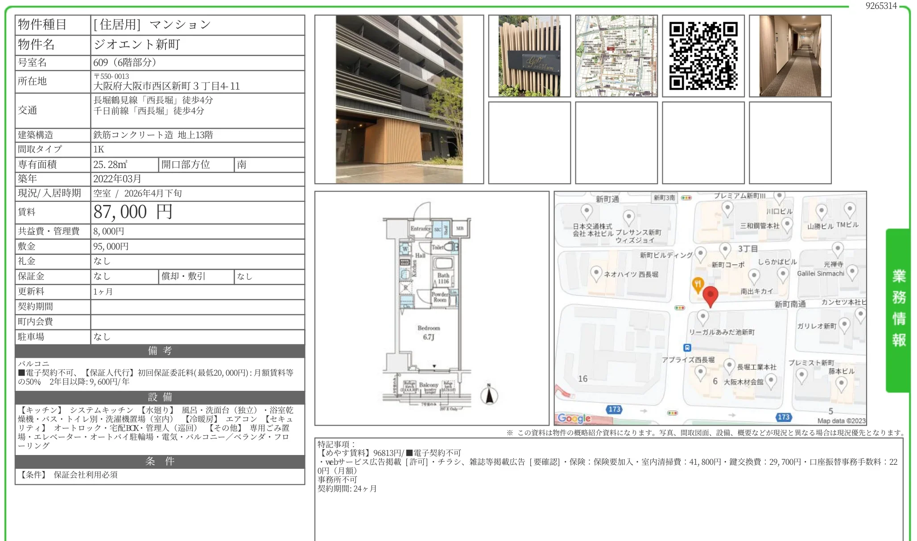Click the 新町3南 intersection label box
This screenshot has width=917, height=541.
665,198
